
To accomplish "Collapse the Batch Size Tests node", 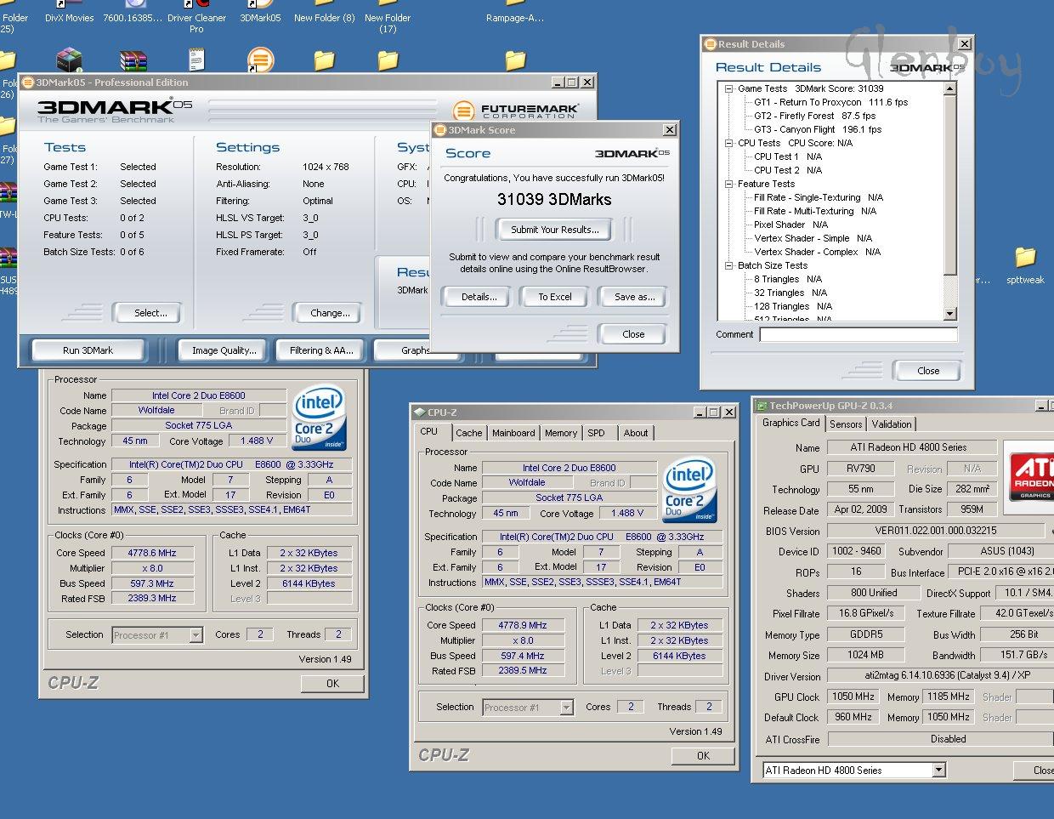I will [x=728, y=265].
